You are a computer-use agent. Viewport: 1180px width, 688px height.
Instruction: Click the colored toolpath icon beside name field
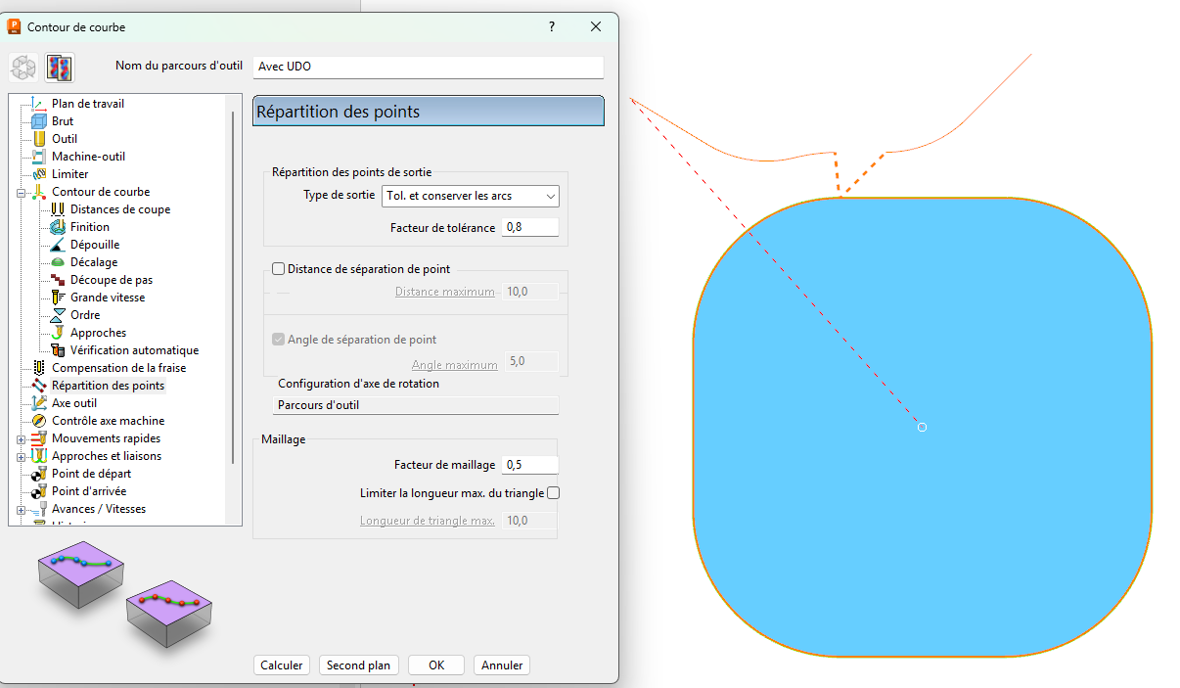60,68
